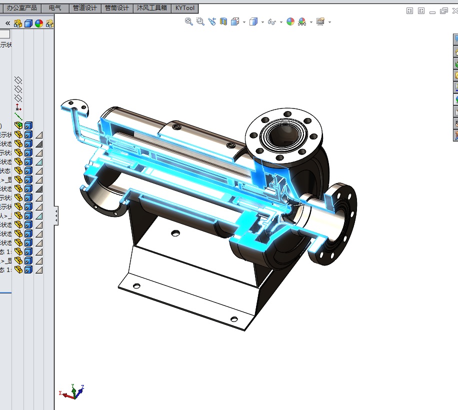Toggle the display mode cube of 人>_ row
Screen dimensions: 458x410
(x=28, y=216)
